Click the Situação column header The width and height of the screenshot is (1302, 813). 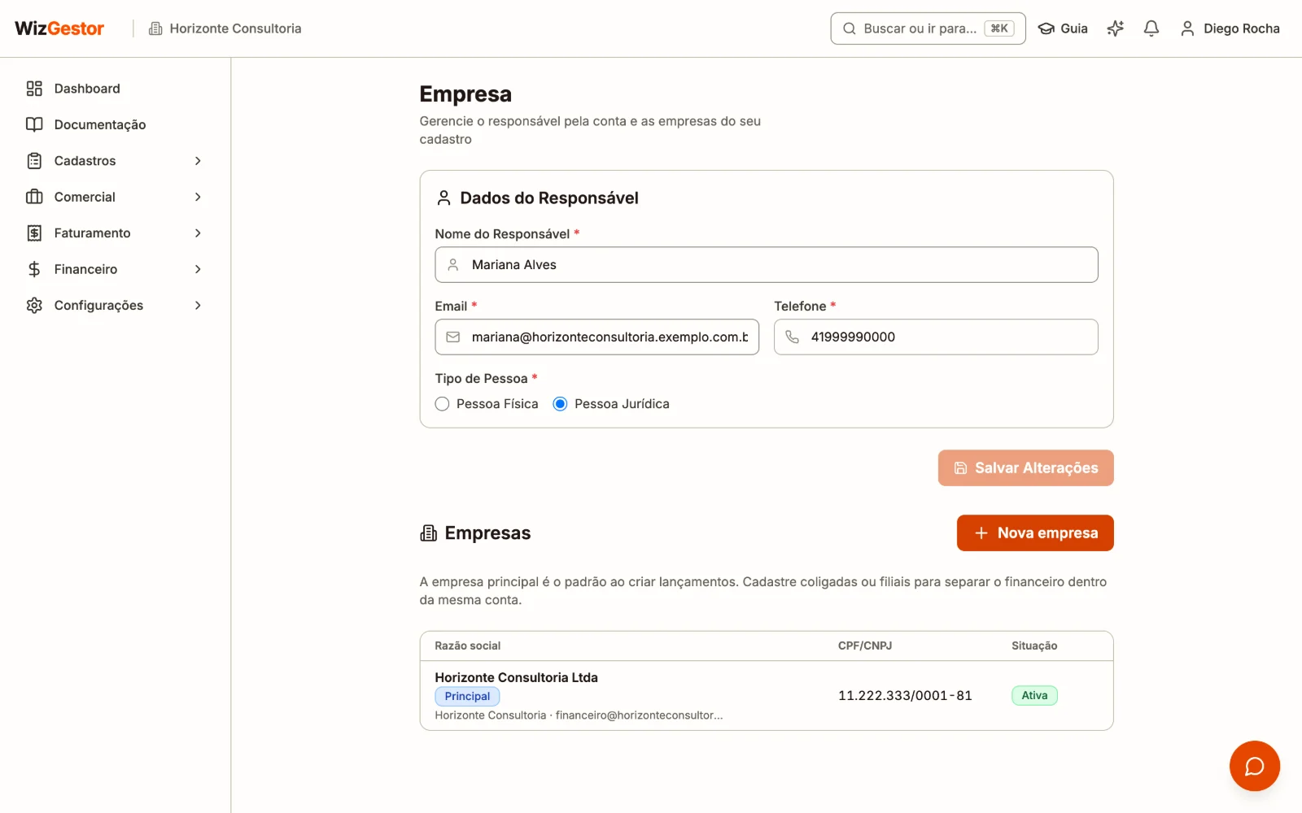pyautogui.click(x=1034, y=646)
